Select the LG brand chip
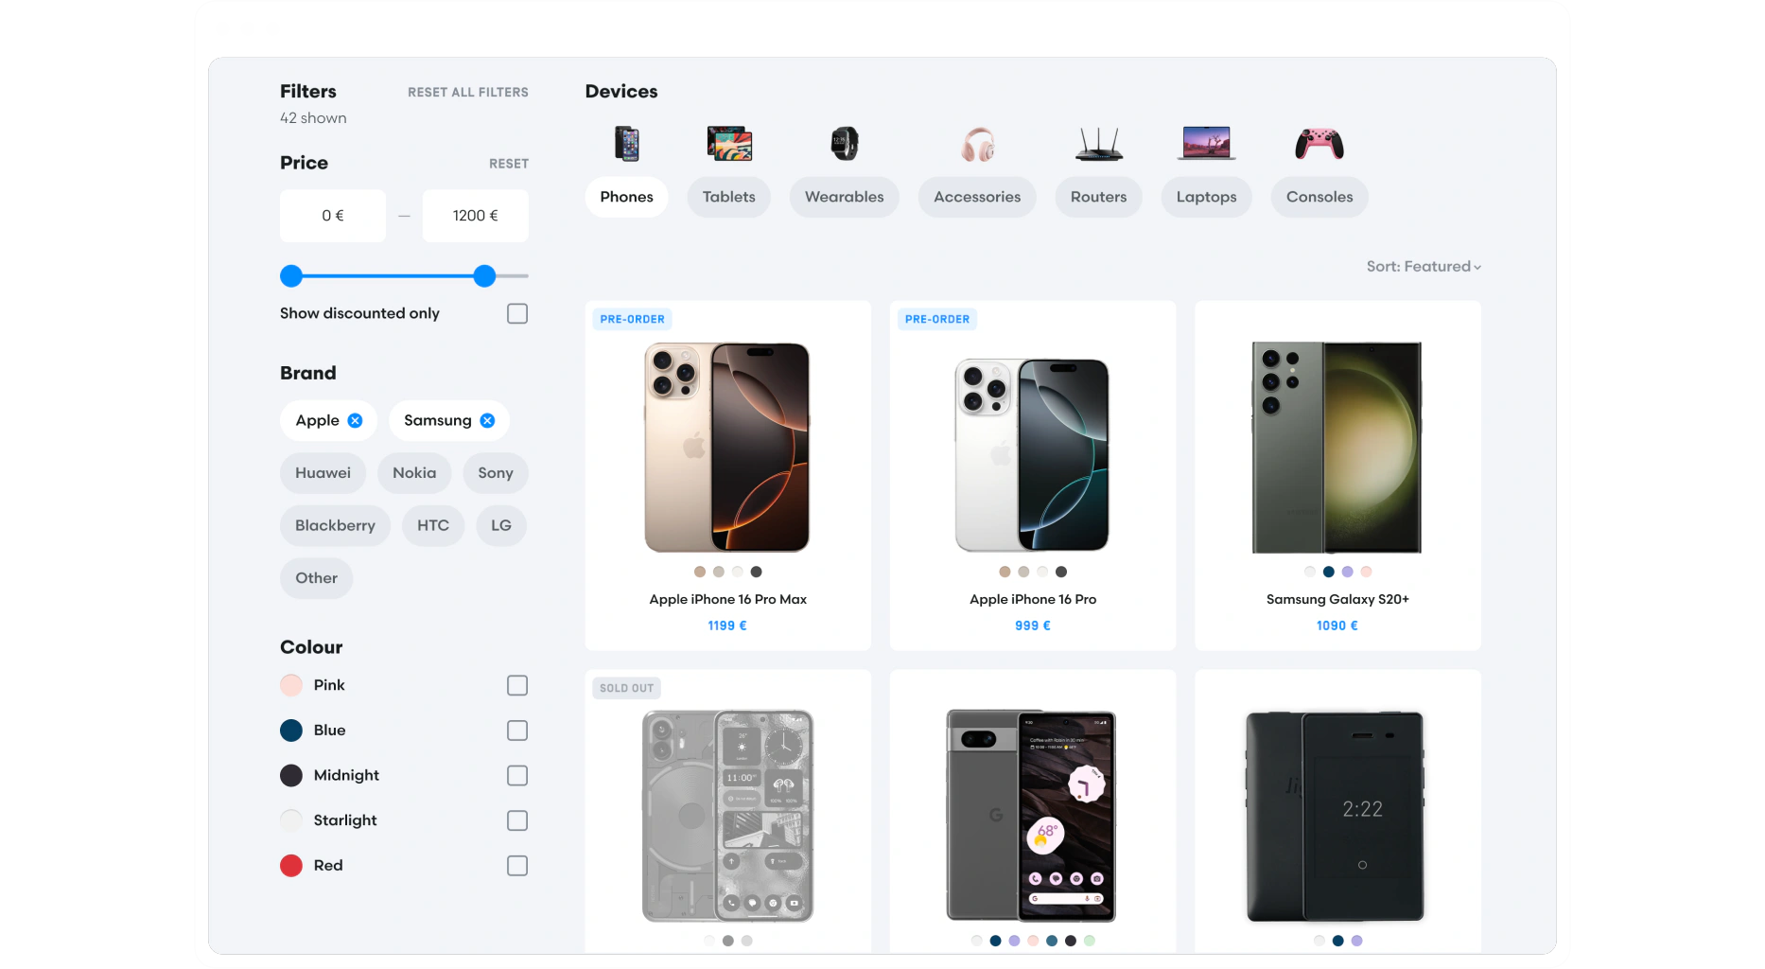 click(x=501, y=525)
